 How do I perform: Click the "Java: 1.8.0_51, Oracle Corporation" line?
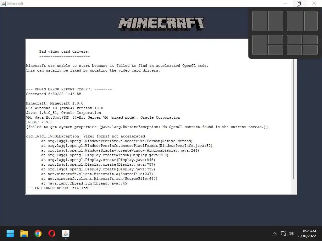tap(64, 113)
